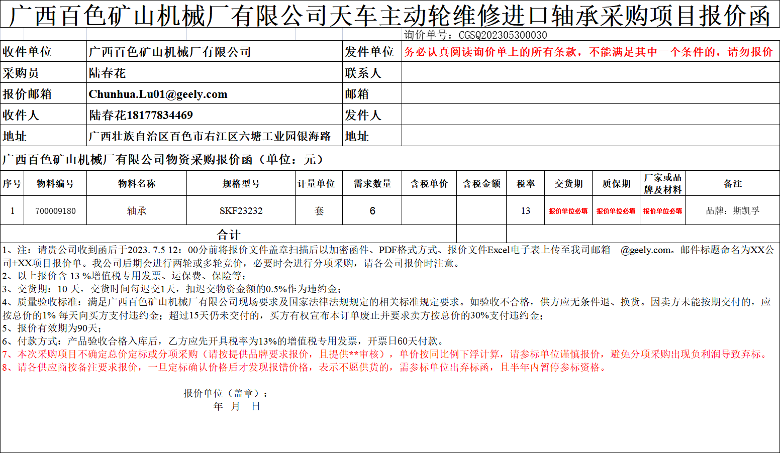Click the 邮箱 label in sender section
This screenshot has height=453, width=780.
372,94
